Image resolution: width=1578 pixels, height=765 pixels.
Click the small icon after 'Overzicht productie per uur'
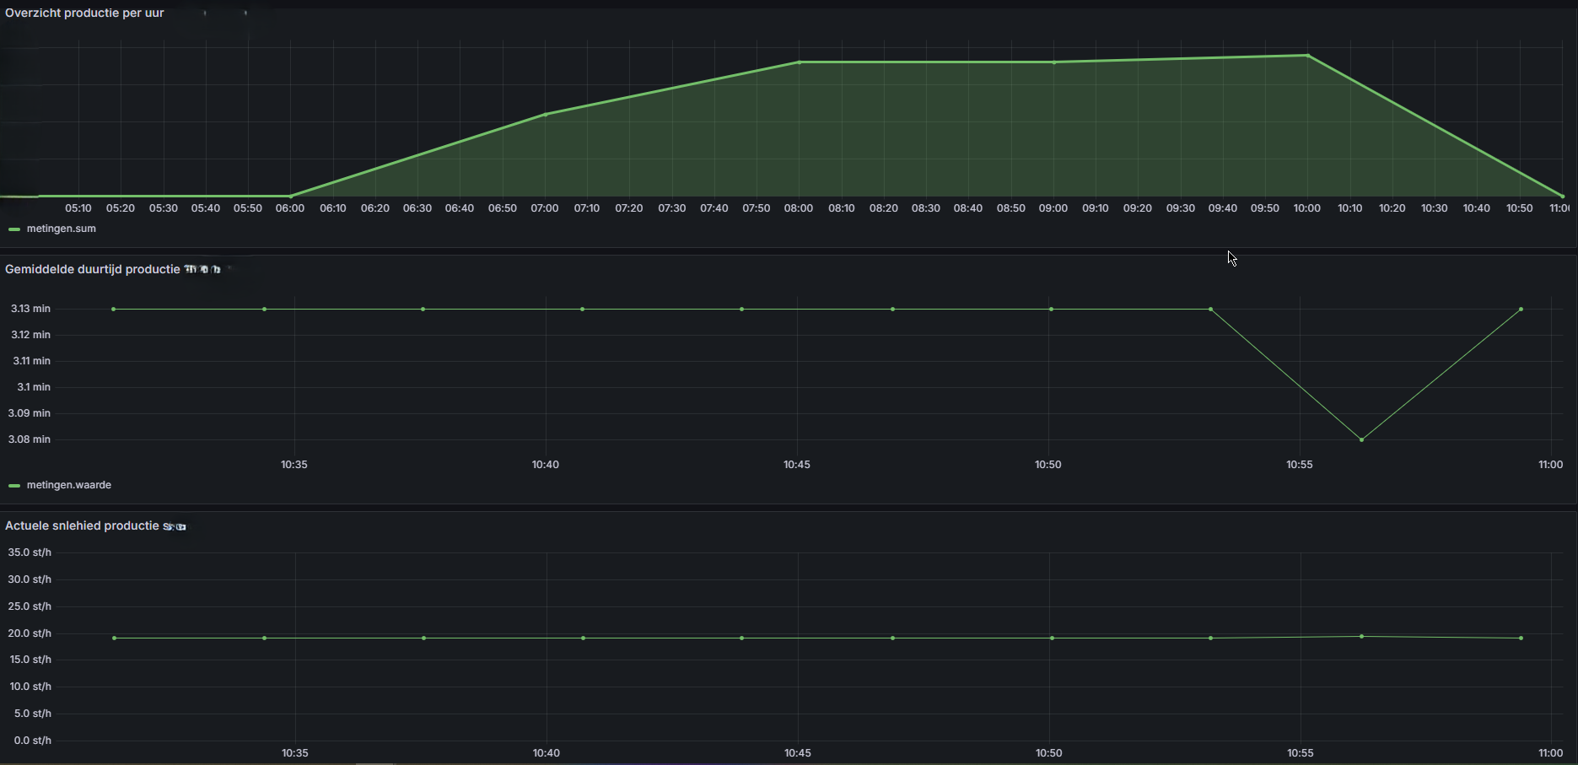[205, 12]
